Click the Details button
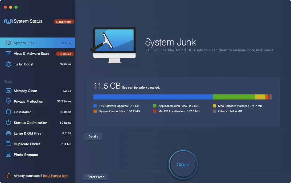 (93, 136)
